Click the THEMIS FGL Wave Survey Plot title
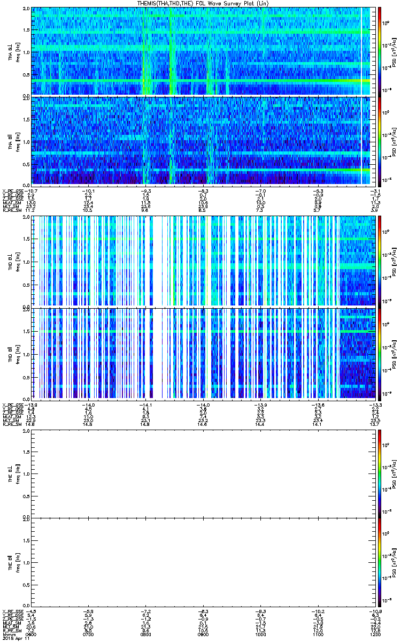This screenshot has height=642, width=401. pos(200,3)
